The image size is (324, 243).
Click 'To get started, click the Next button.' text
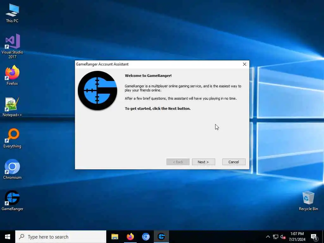click(x=158, y=109)
